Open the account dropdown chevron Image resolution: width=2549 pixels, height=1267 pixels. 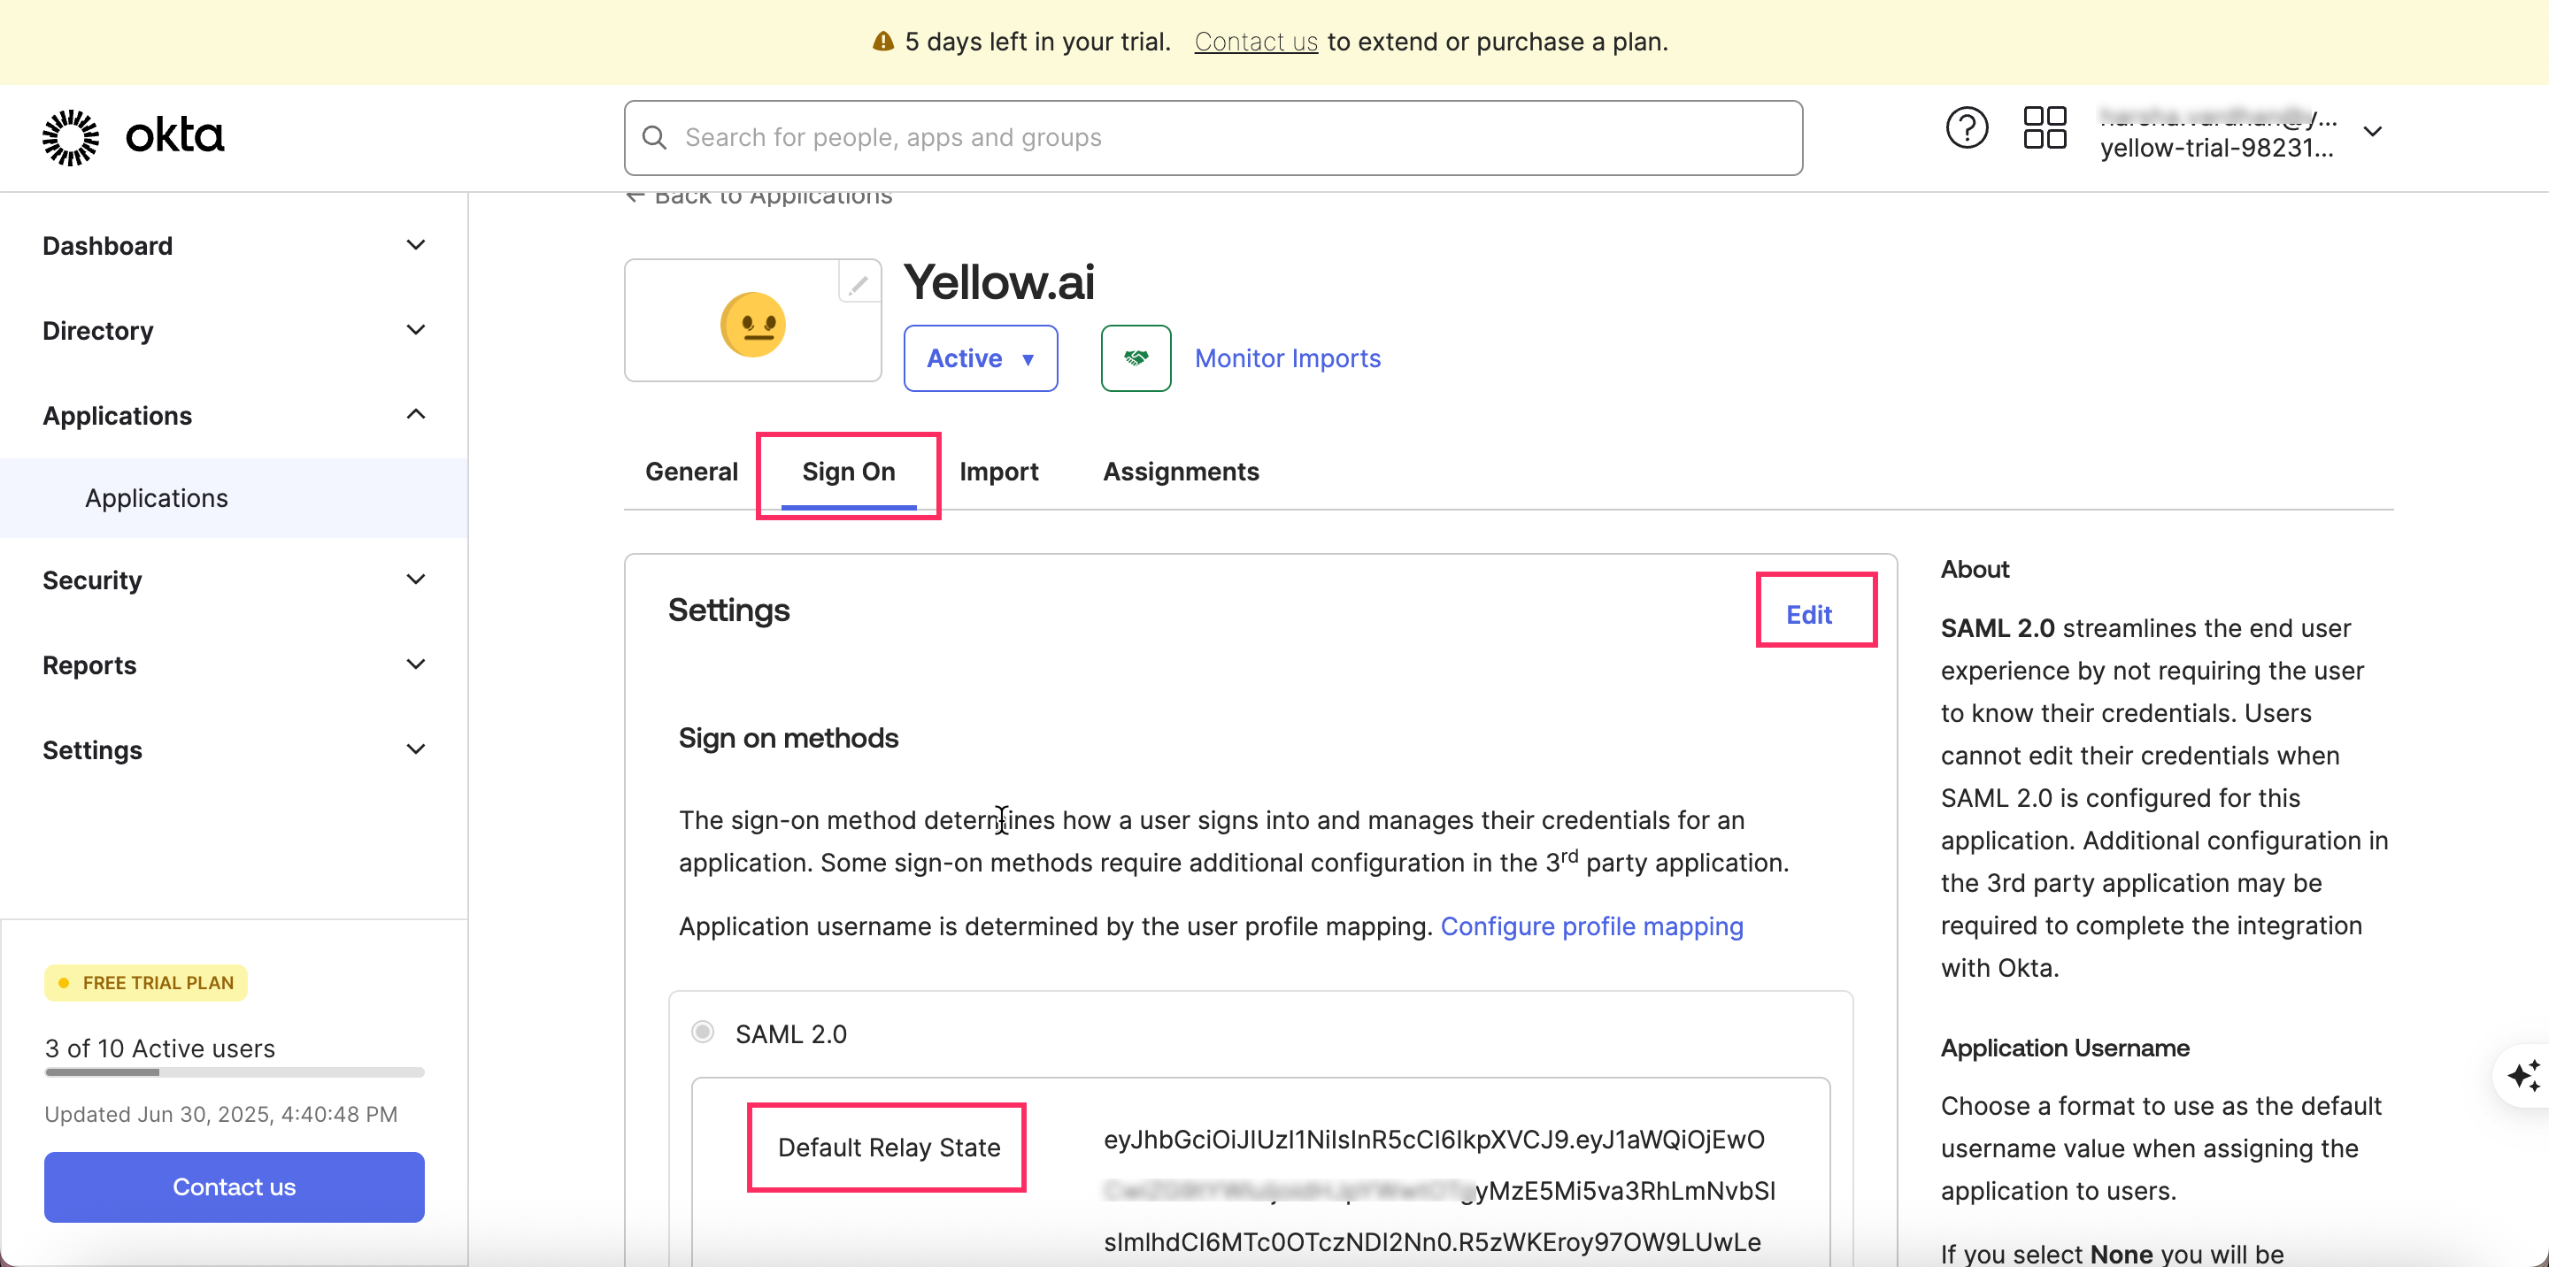(x=2373, y=132)
